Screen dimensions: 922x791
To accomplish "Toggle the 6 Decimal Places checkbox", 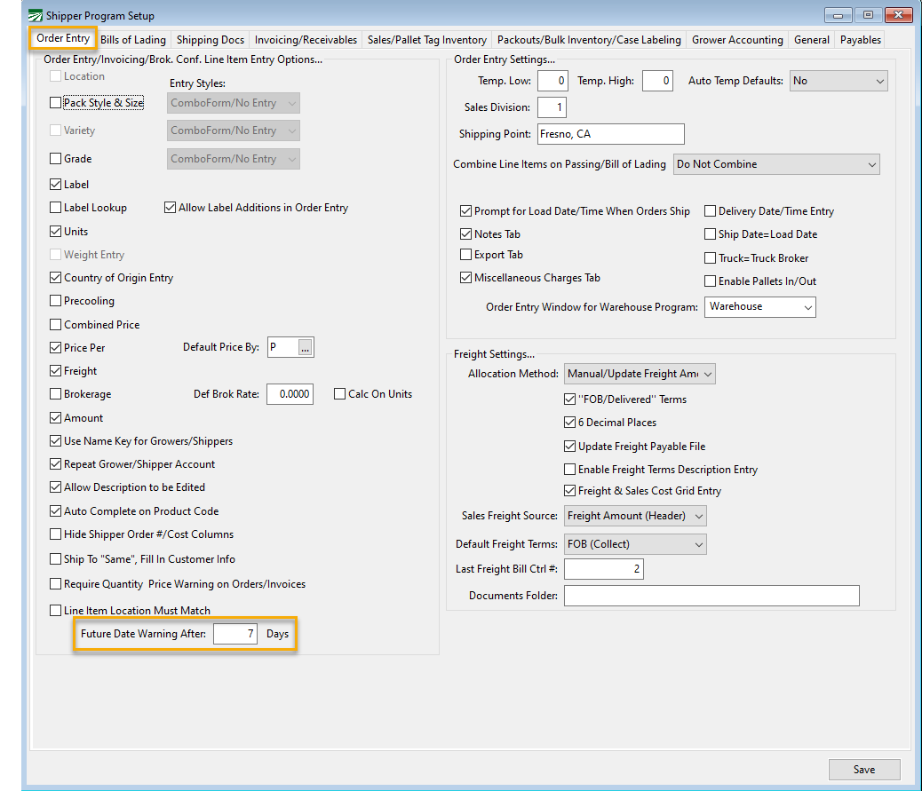I will tap(570, 423).
